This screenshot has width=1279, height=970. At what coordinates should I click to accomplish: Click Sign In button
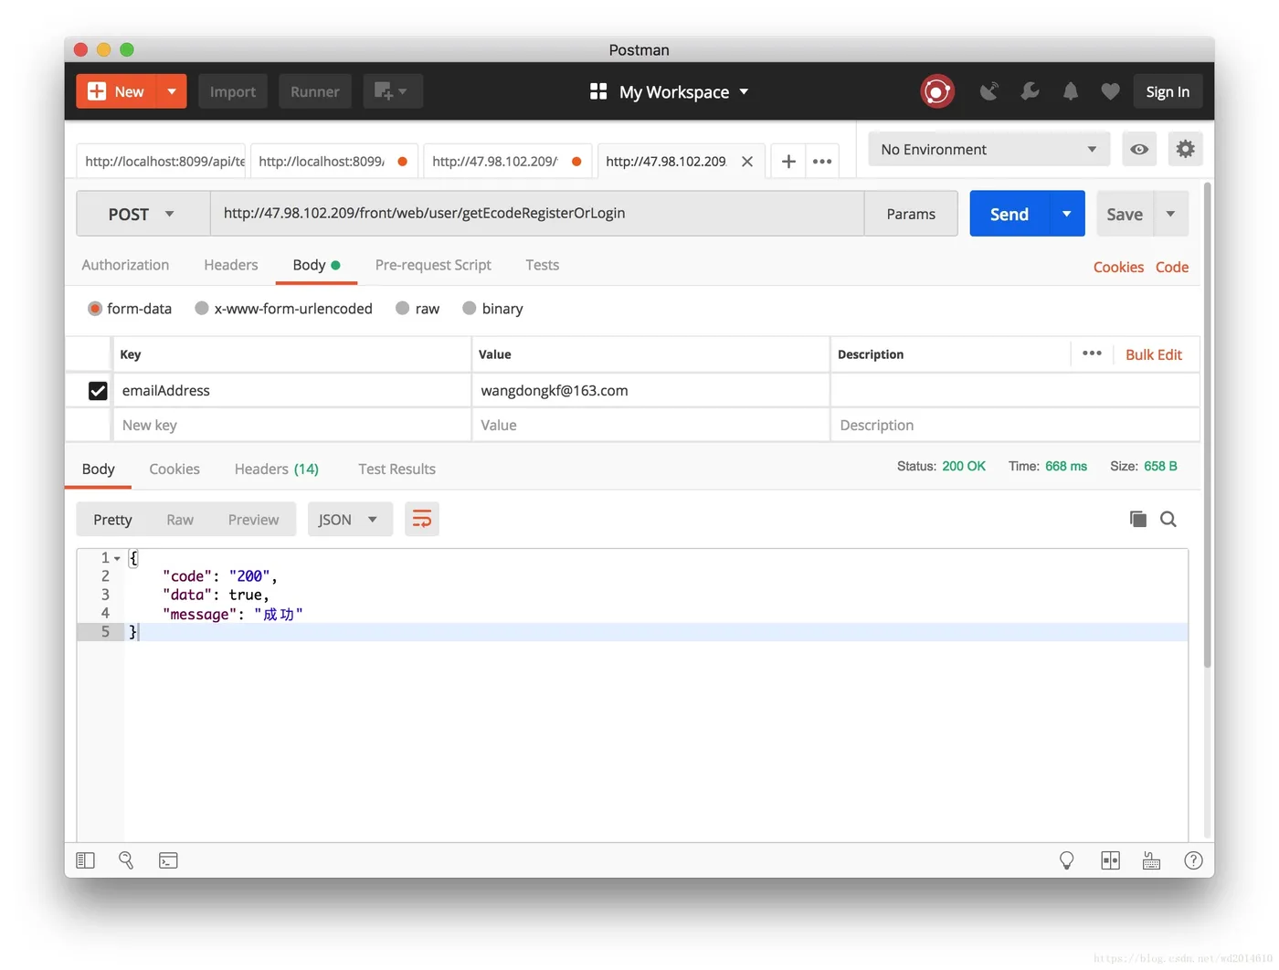point(1168,91)
